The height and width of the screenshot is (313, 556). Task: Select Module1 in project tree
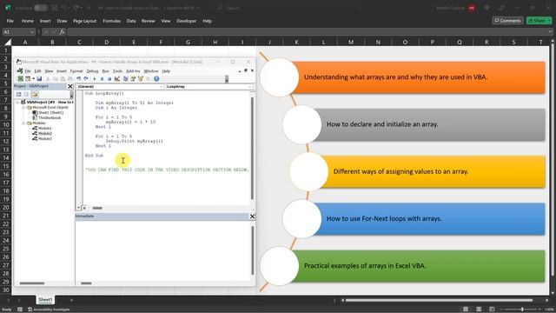coord(42,128)
